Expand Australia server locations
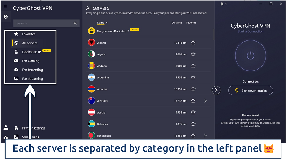The width and height of the screenshot is (286, 159). (205, 101)
